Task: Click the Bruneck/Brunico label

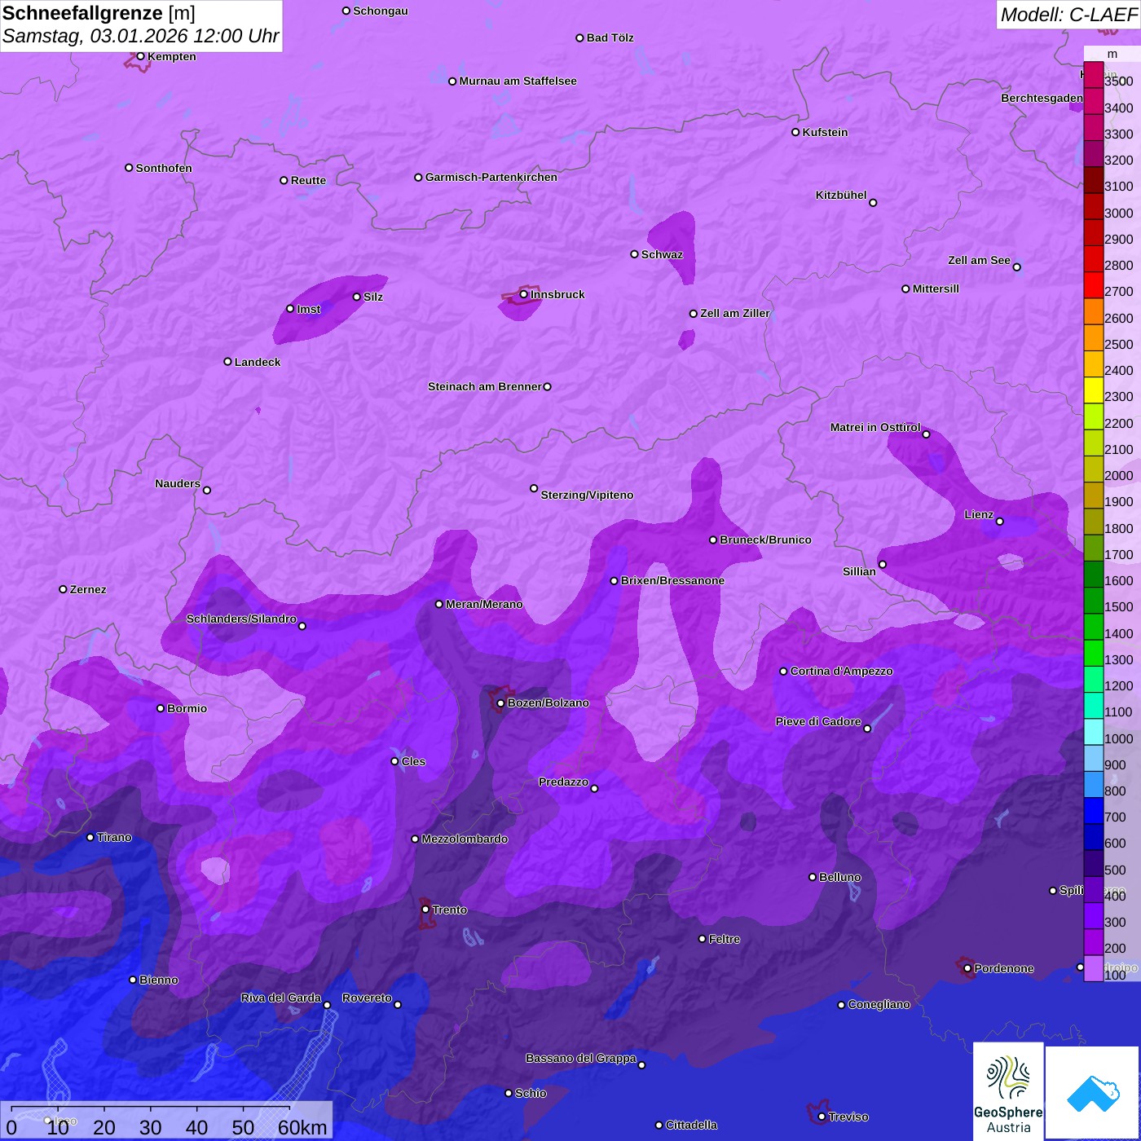Action: [765, 540]
